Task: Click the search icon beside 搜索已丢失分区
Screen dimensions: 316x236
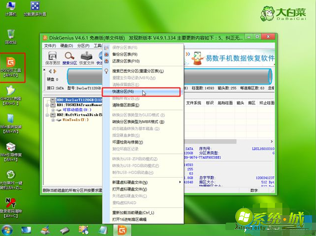Action: (106, 71)
